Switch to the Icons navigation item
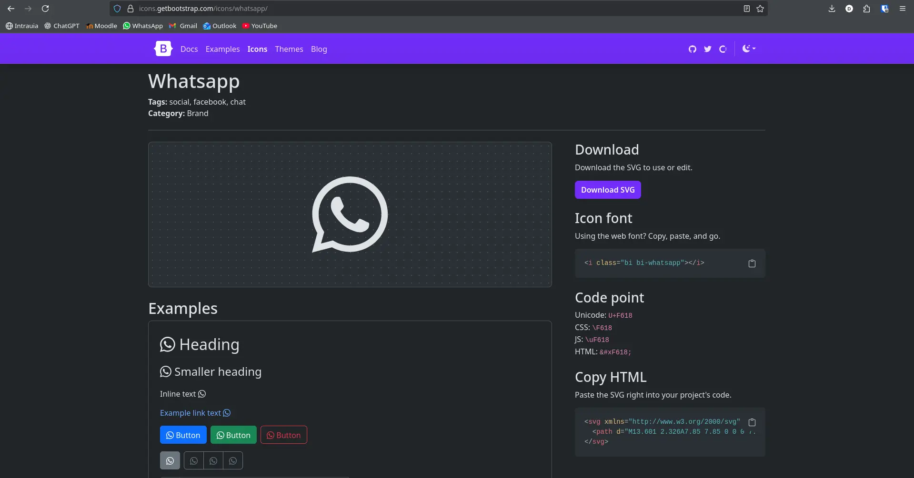The height and width of the screenshot is (478, 914). tap(257, 49)
